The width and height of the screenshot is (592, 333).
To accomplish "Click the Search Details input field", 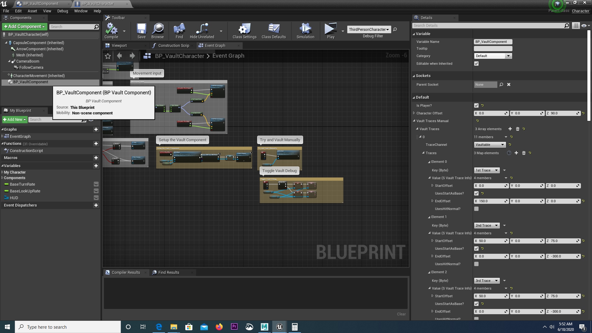I will (489, 26).
